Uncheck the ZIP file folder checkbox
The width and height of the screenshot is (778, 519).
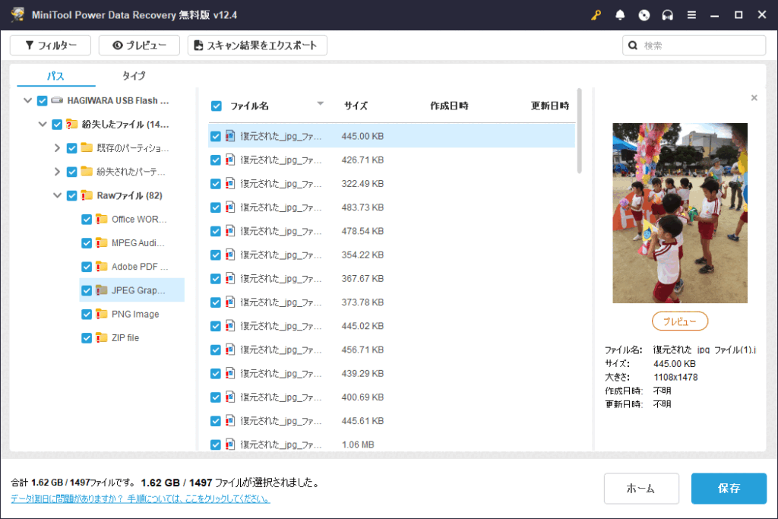click(x=87, y=337)
